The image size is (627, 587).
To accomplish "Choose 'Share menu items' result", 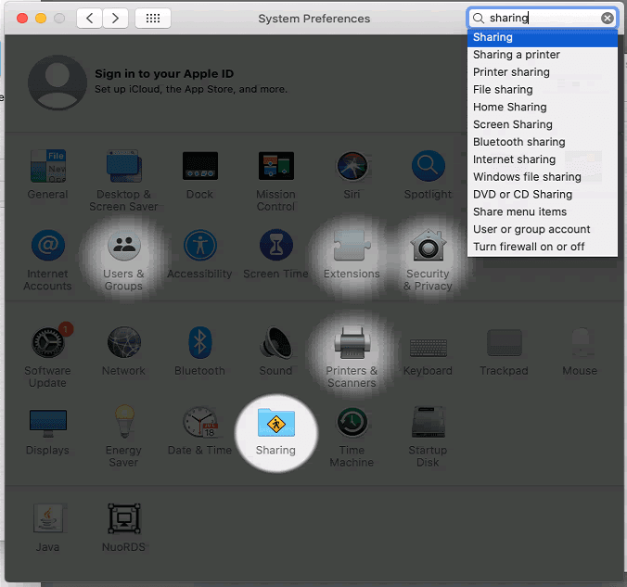I will (x=543, y=212).
